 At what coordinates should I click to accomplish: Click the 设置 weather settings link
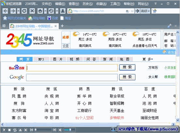pyautogui.click(x=66, y=46)
